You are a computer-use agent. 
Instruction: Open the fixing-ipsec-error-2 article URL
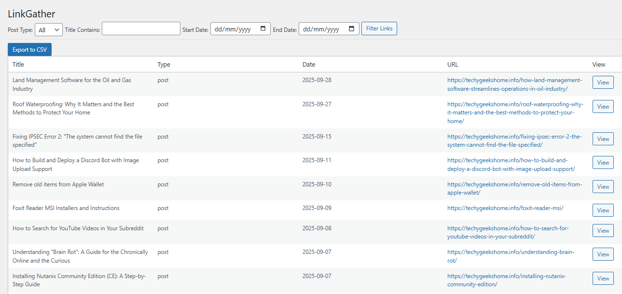click(x=514, y=140)
